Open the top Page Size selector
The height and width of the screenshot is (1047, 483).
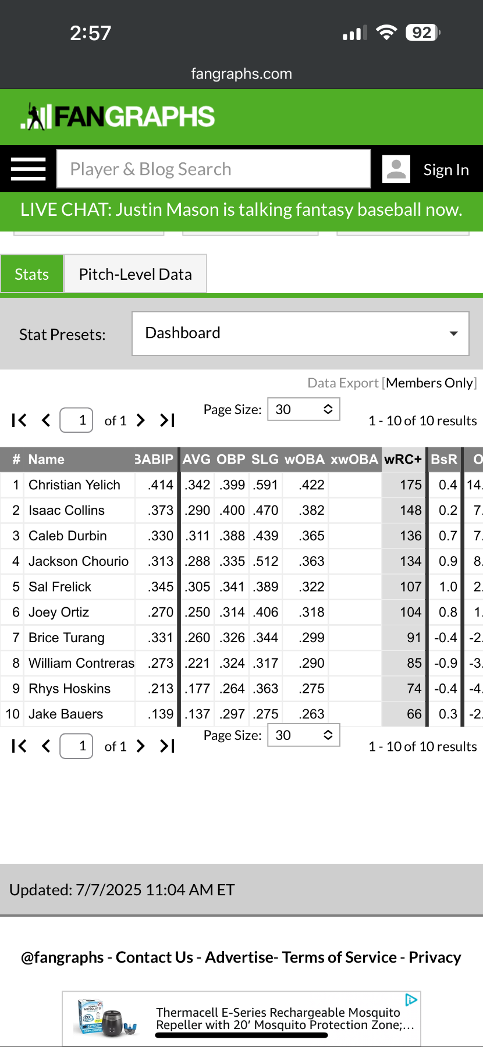pyautogui.click(x=303, y=409)
